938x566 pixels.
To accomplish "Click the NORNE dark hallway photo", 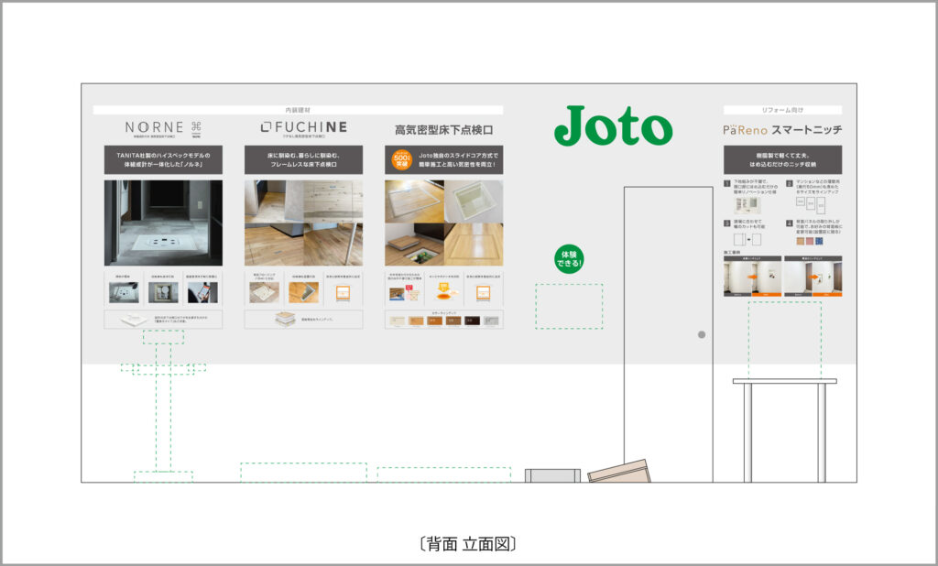I will click(163, 223).
